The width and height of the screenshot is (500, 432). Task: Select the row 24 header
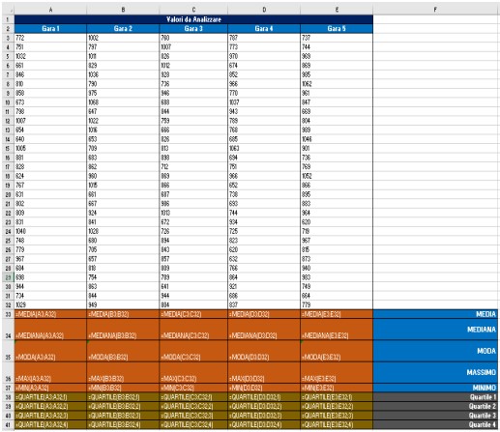(8, 231)
